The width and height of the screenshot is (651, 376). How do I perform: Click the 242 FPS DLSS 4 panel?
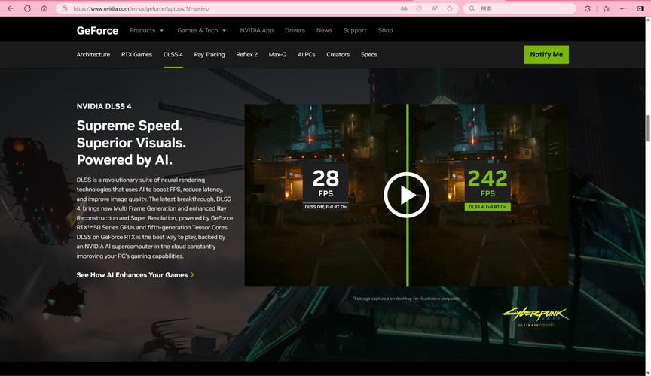tap(487, 186)
